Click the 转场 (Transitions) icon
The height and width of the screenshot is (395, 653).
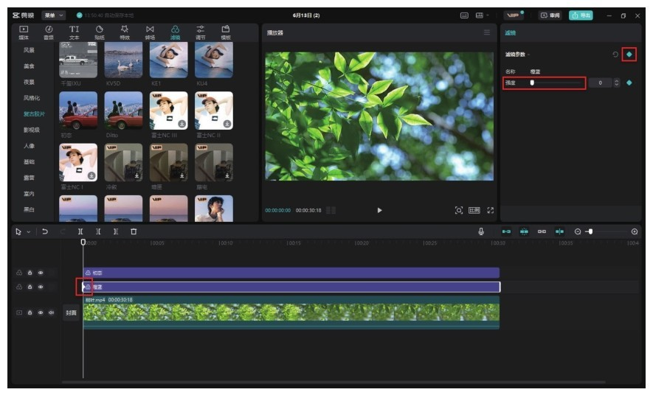click(150, 32)
